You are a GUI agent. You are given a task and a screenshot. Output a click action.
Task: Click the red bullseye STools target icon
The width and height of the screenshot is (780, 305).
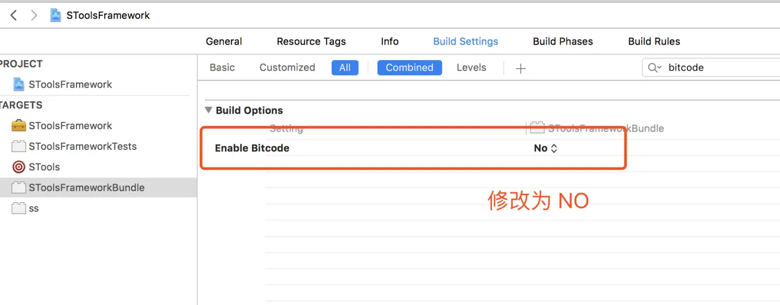19,167
